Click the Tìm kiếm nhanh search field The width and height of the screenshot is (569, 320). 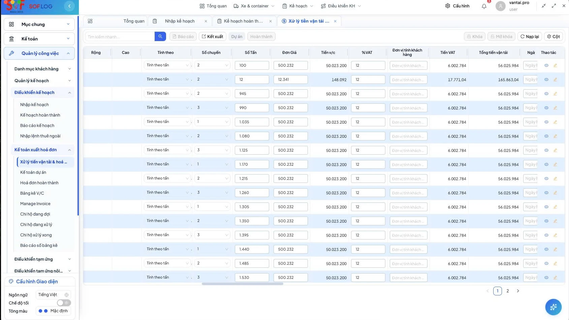(x=120, y=36)
